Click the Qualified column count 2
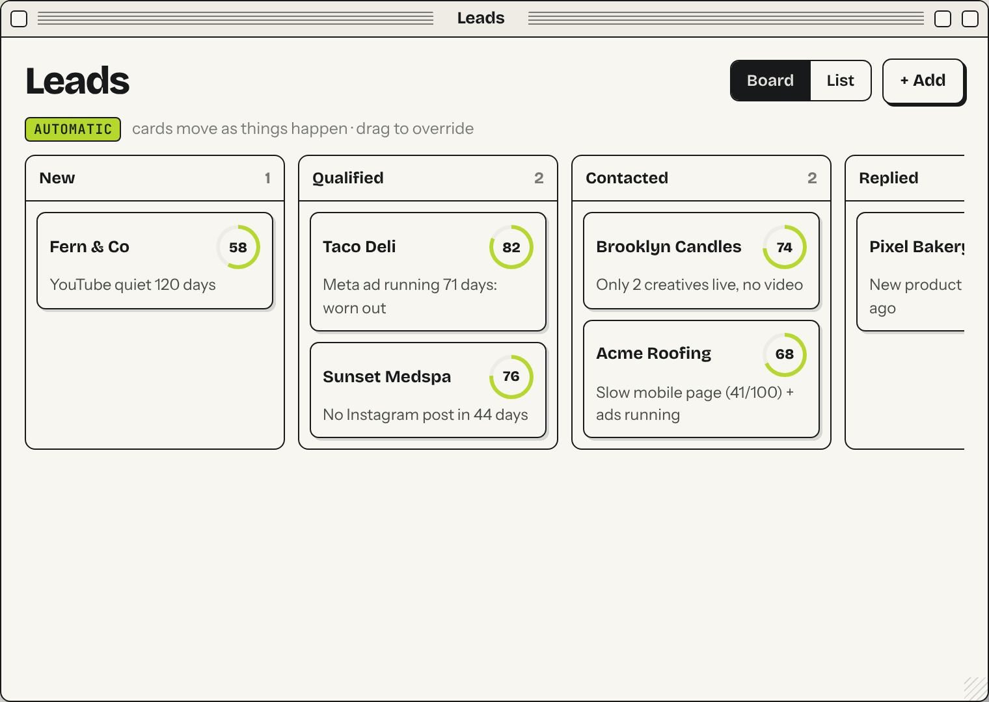This screenshot has height=702, width=989. [539, 178]
